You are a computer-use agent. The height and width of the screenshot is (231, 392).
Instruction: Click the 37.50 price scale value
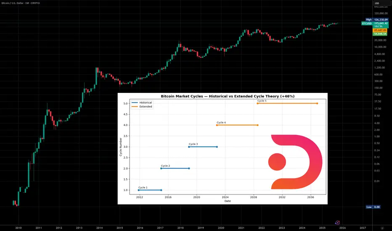click(378, 101)
